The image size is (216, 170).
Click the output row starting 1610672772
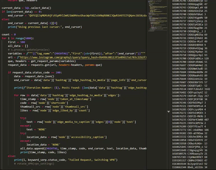190,130
